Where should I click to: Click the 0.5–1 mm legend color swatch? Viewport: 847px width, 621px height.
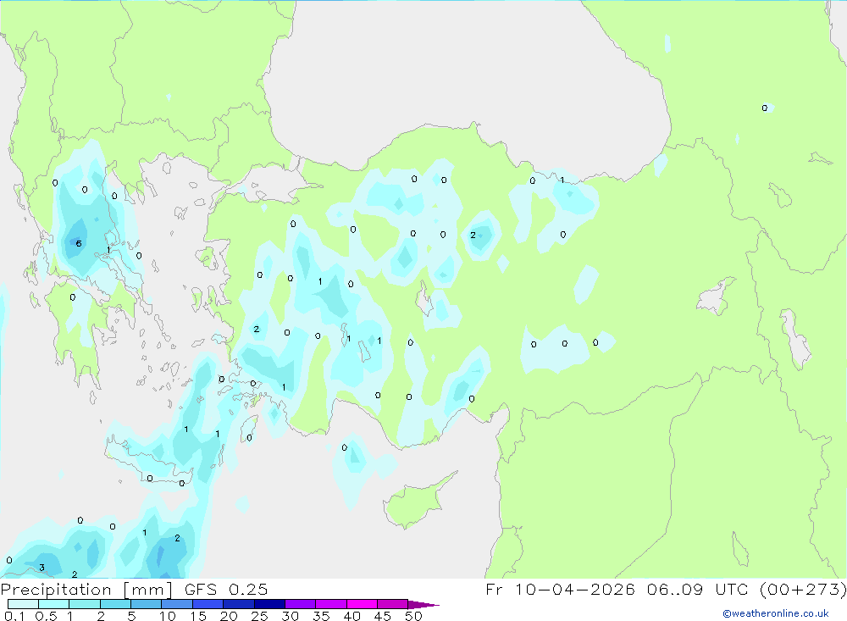[x=54, y=604]
